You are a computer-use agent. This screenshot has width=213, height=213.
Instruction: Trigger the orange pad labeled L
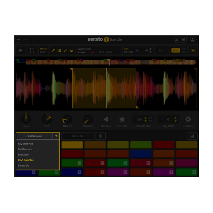(164, 163)
